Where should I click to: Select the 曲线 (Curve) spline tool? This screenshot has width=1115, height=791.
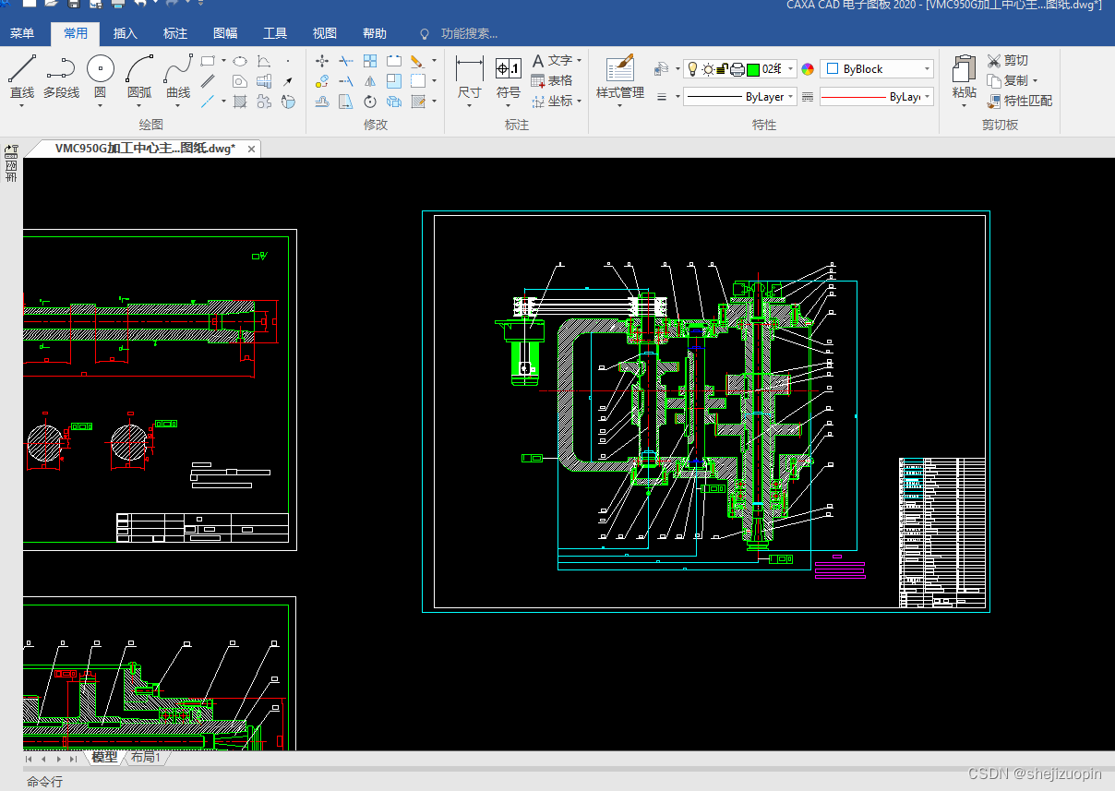pos(178,77)
